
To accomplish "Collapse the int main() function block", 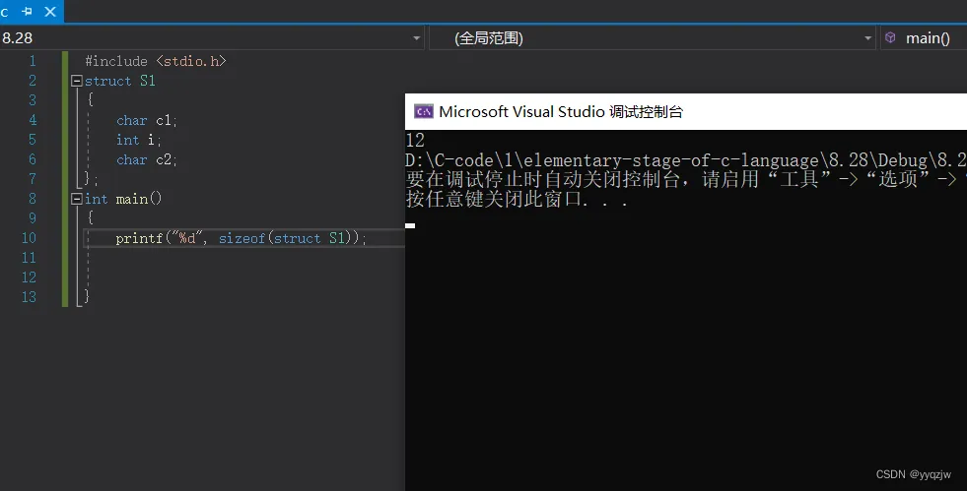I will [x=76, y=199].
